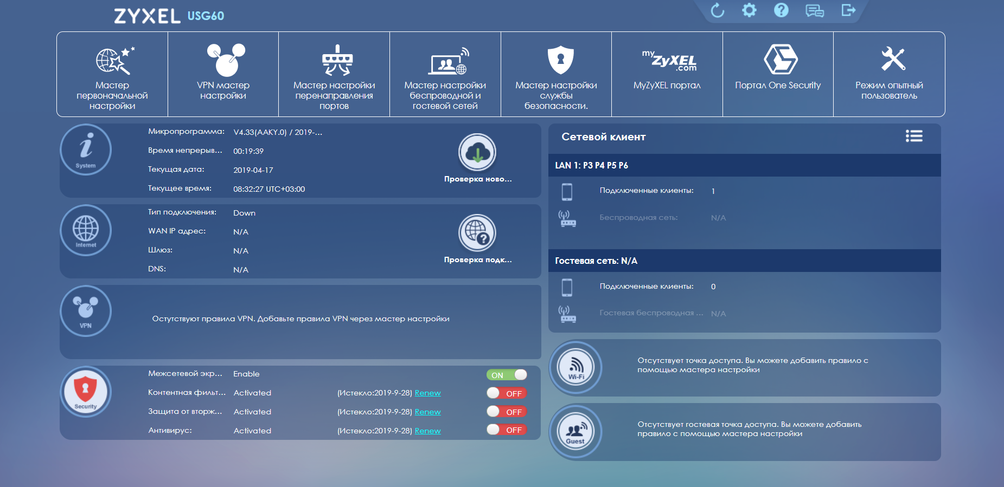Open settings gear in the top bar
This screenshot has height=487, width=1004.
click(749, 10)
